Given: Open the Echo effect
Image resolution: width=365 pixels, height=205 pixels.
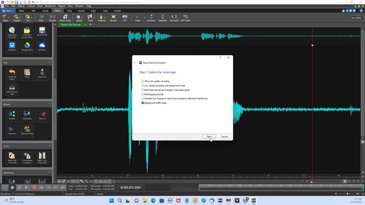Looking at the screenshot, I should click(x=41, y=18).
